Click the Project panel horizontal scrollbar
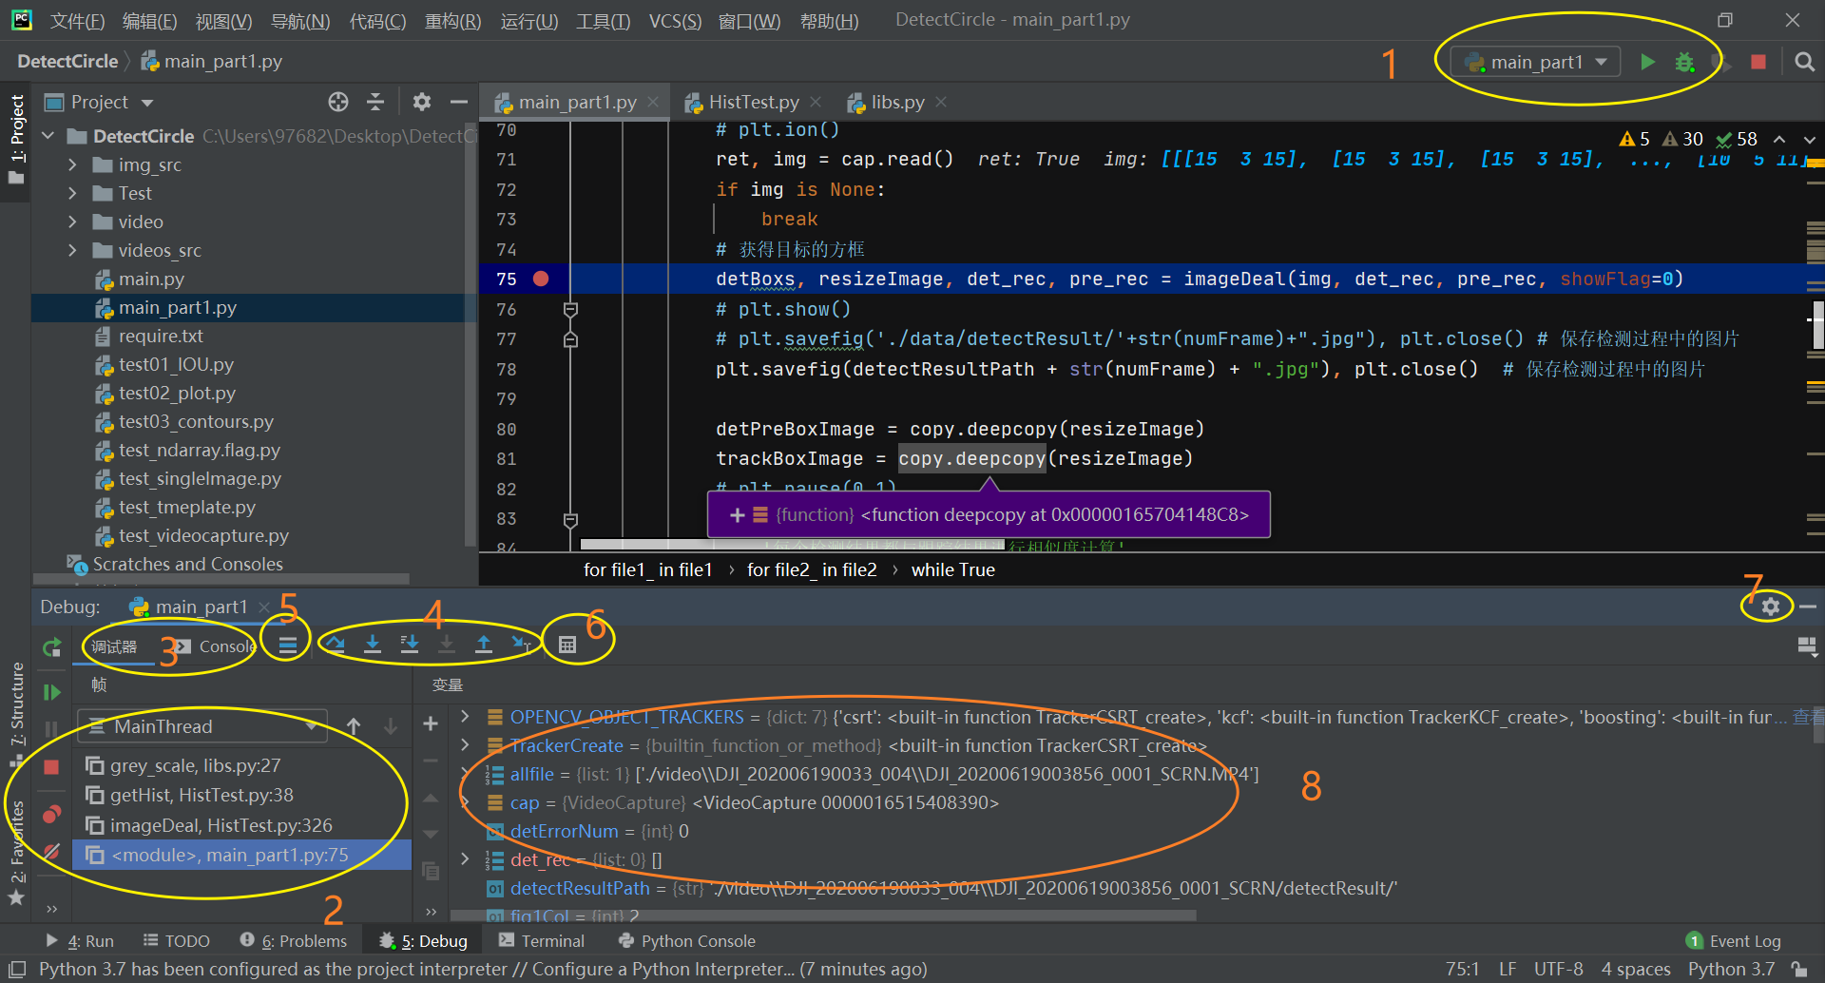This screenshot has height=983, width=1825. click(x=221, y=578)
